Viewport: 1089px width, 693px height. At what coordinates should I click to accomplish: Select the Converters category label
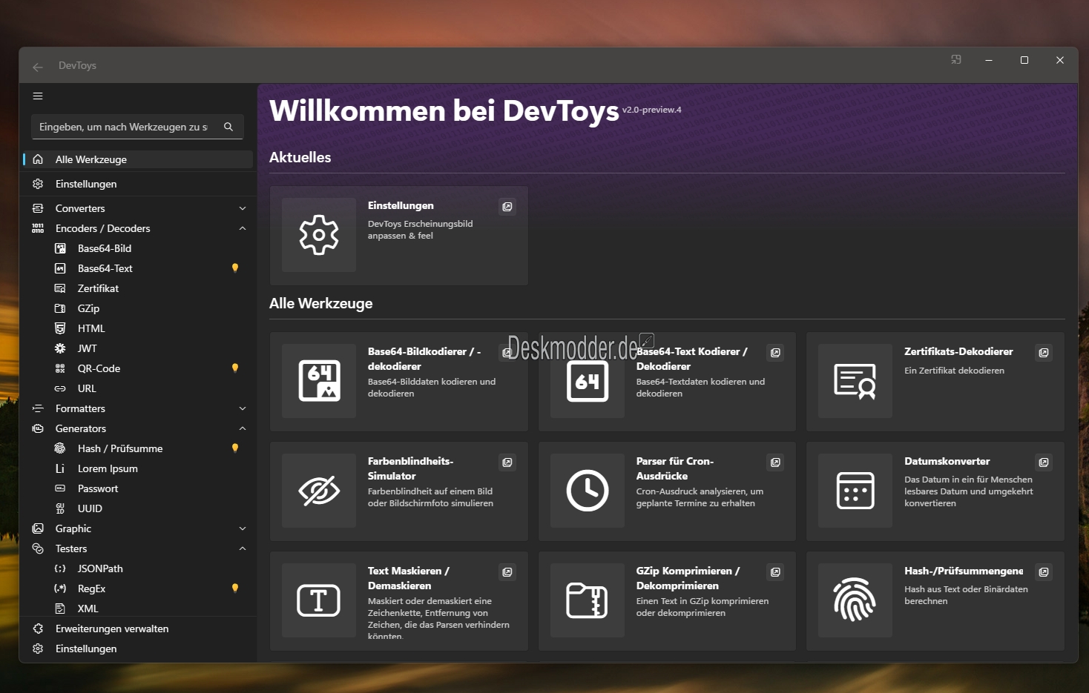pyautogui.click(x=80, y=208)
